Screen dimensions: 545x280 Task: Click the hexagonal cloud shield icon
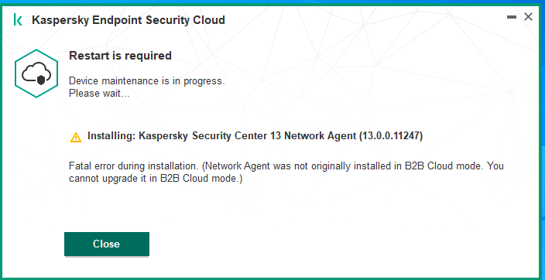coord(36,73)
